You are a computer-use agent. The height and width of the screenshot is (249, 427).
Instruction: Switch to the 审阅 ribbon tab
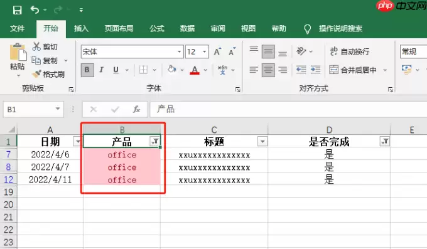coord(218,28)
